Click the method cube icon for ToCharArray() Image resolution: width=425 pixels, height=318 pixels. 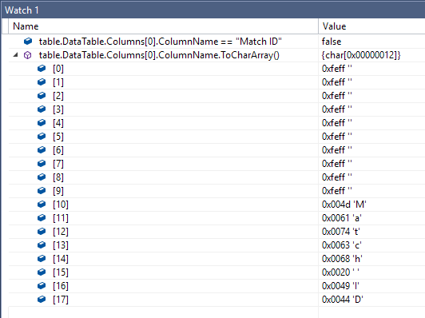(x=28, y=55)
